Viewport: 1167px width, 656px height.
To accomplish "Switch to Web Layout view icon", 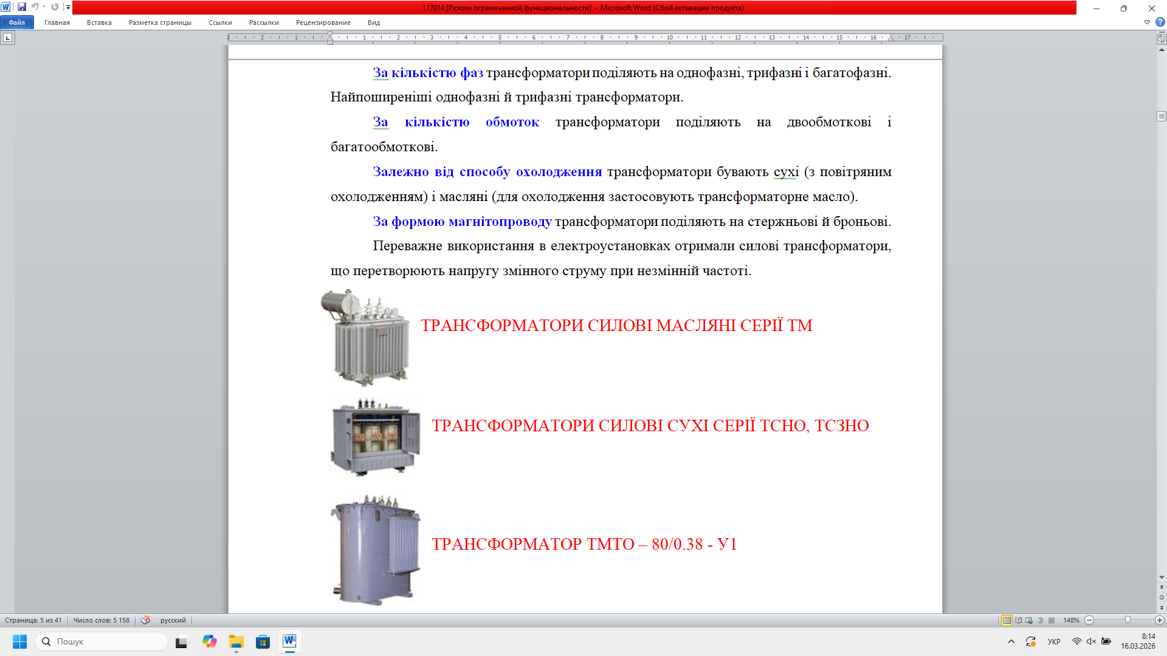I will (1029, 620).
